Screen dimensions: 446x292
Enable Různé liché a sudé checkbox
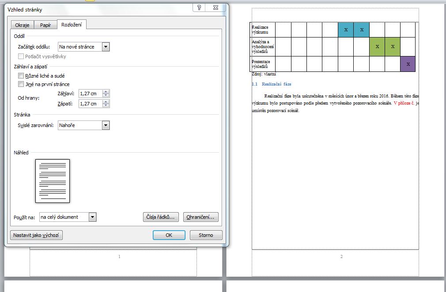(x=21, y=76)
